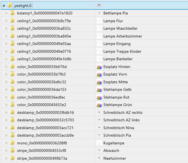Image resolution: width=188 pixels, height=163 pixels.
Task: Click the name Lampe Bierkeller
Action: tap(118, 59)
